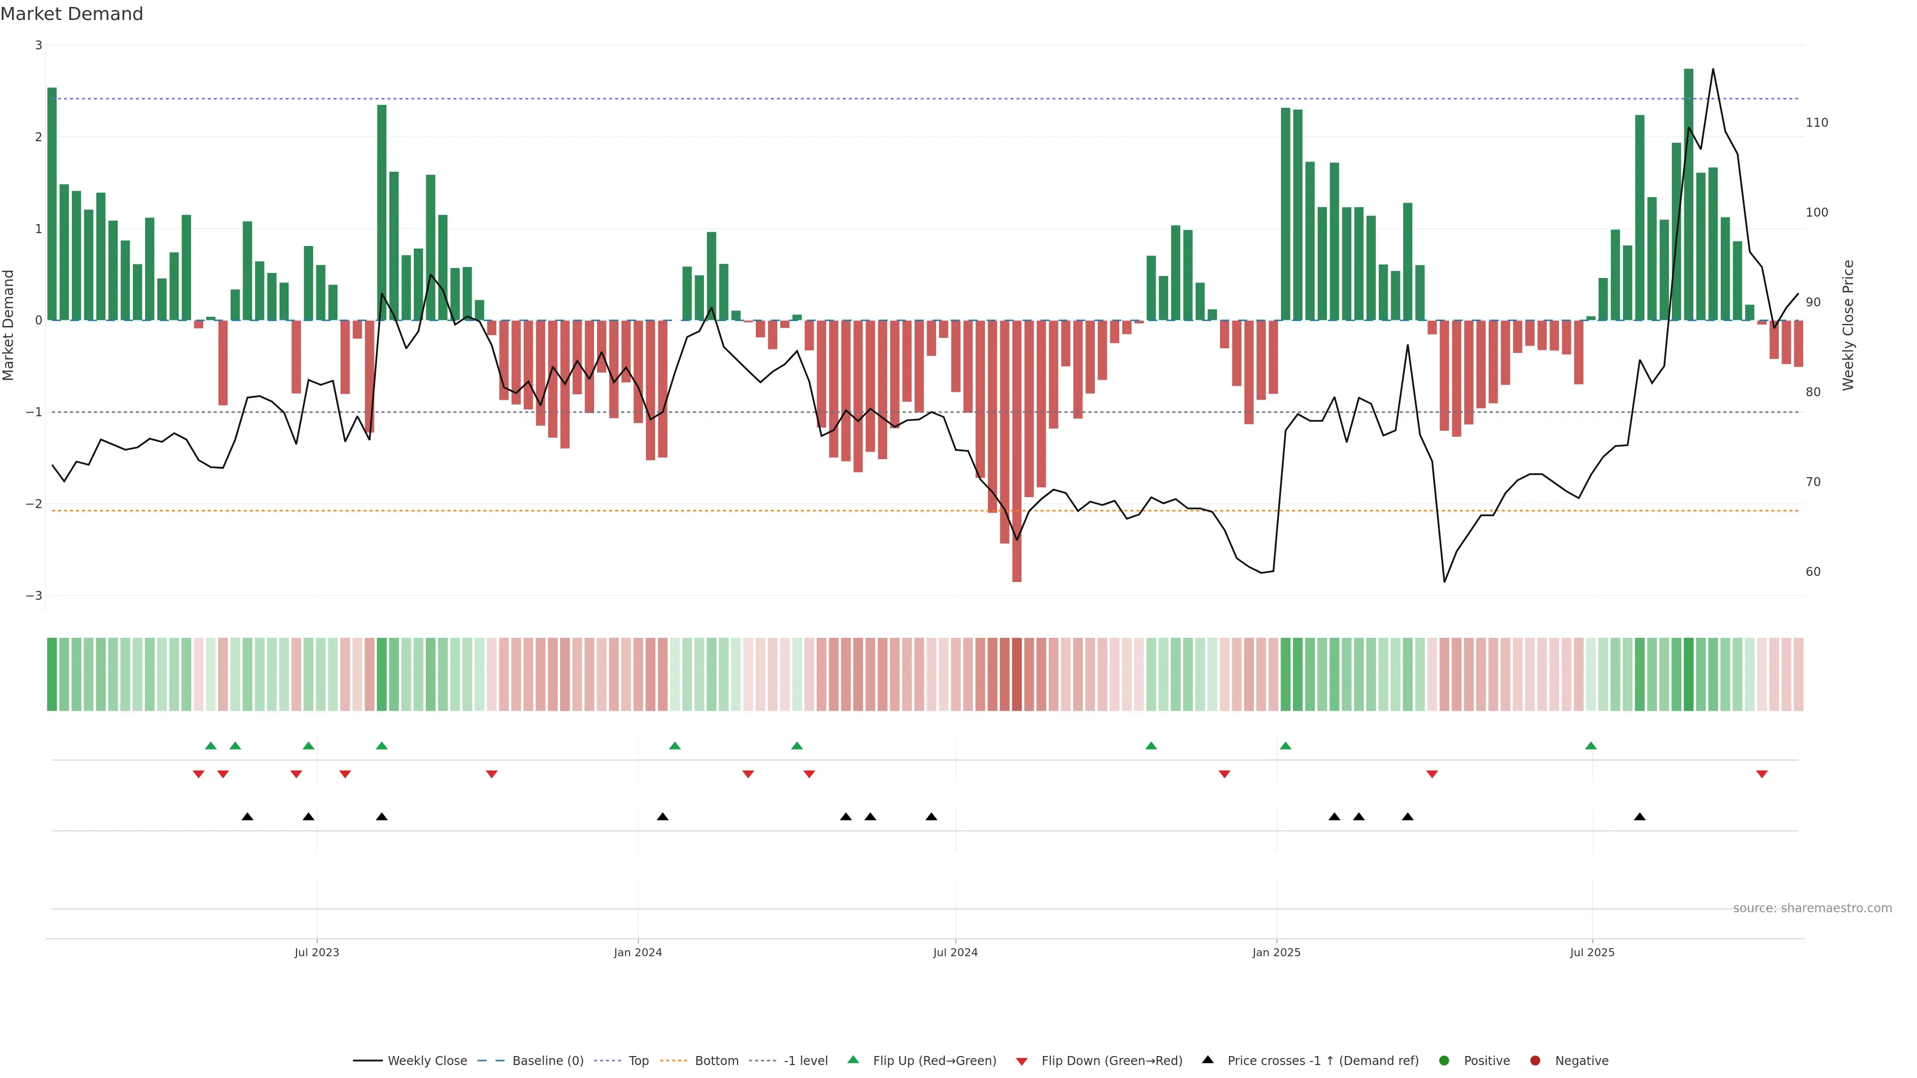Click the dark red Negative circle in legend
Viewport: 1917px width, 1078px height.
coord(1535,1060)
